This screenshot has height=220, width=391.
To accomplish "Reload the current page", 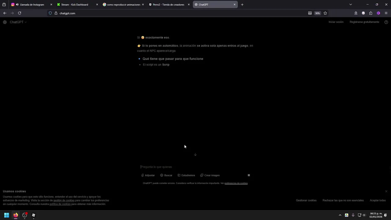I will [x=20, y=13].
